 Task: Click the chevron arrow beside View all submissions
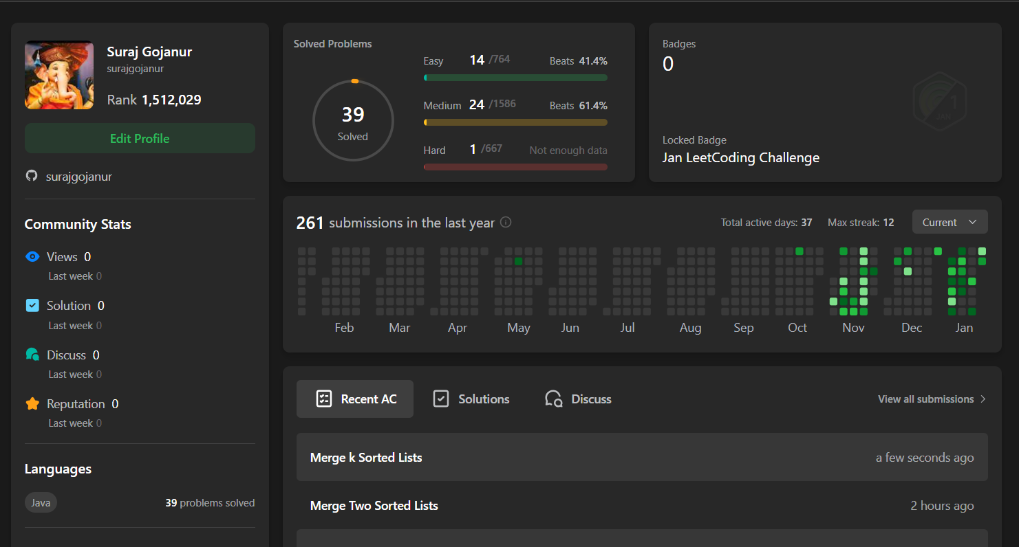coord(983,399)
